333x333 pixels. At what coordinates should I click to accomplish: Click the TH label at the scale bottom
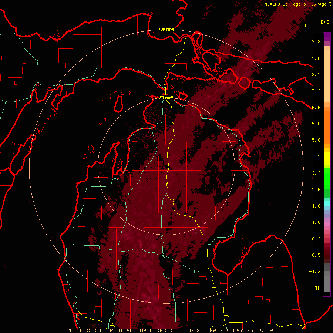318,288
